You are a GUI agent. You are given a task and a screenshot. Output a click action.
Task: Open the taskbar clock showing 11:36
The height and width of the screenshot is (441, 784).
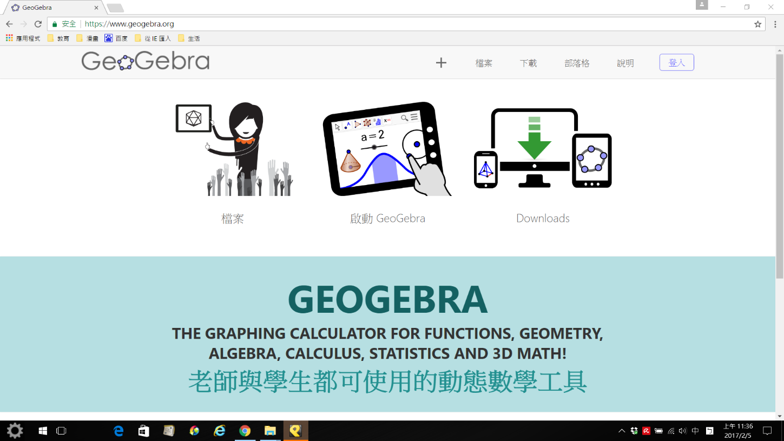tap(738, 431)
